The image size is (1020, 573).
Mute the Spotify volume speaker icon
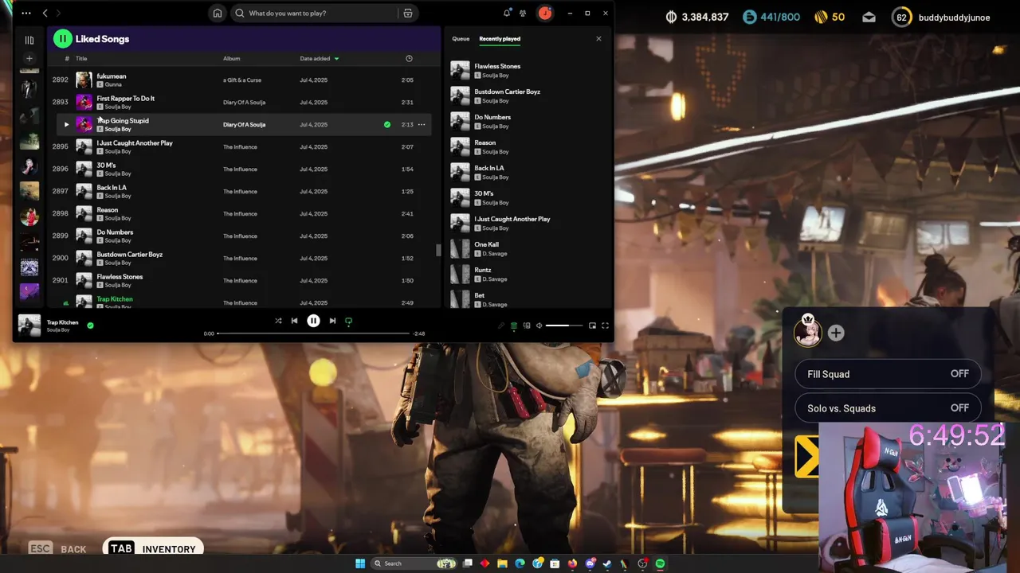(539, 325)
